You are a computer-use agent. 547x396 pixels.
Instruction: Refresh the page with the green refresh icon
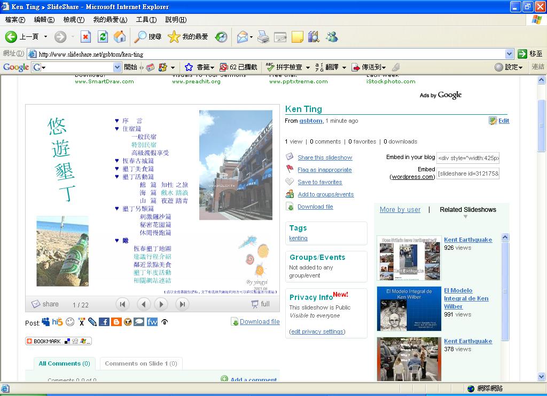pyautogui.click(x=103, y=36)
